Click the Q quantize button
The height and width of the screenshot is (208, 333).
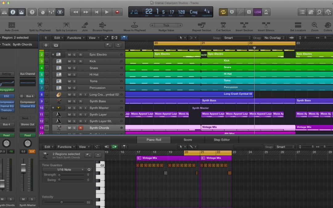[x=89, y=170]
